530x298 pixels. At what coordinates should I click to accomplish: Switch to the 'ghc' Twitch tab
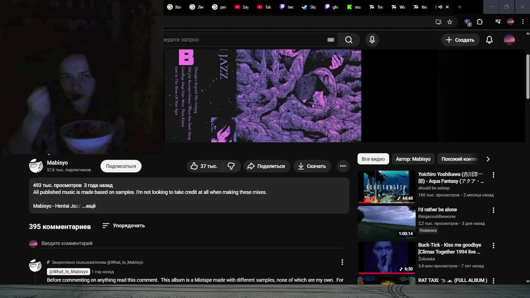point(331,7)
